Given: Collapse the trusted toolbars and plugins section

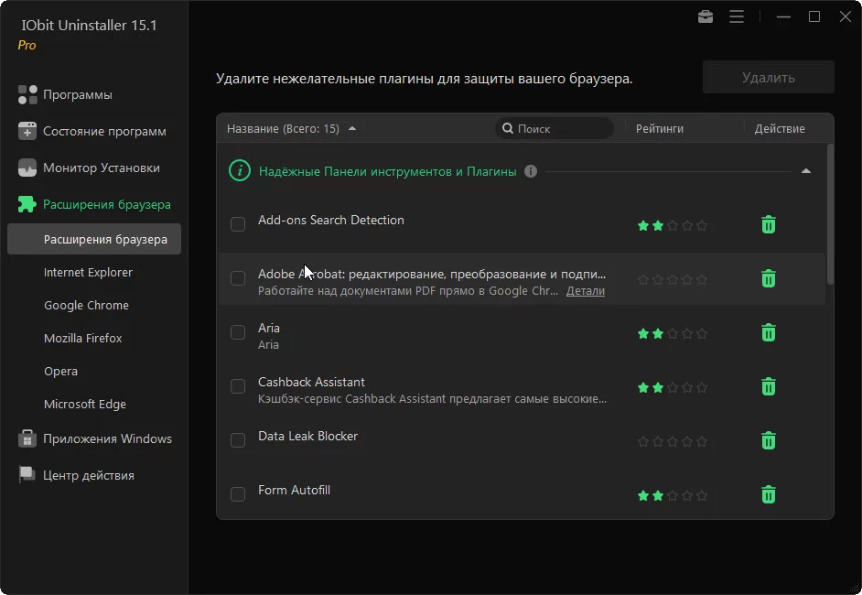Looking at the screenshot, I should pyautogui.click(x=805, y=171).
